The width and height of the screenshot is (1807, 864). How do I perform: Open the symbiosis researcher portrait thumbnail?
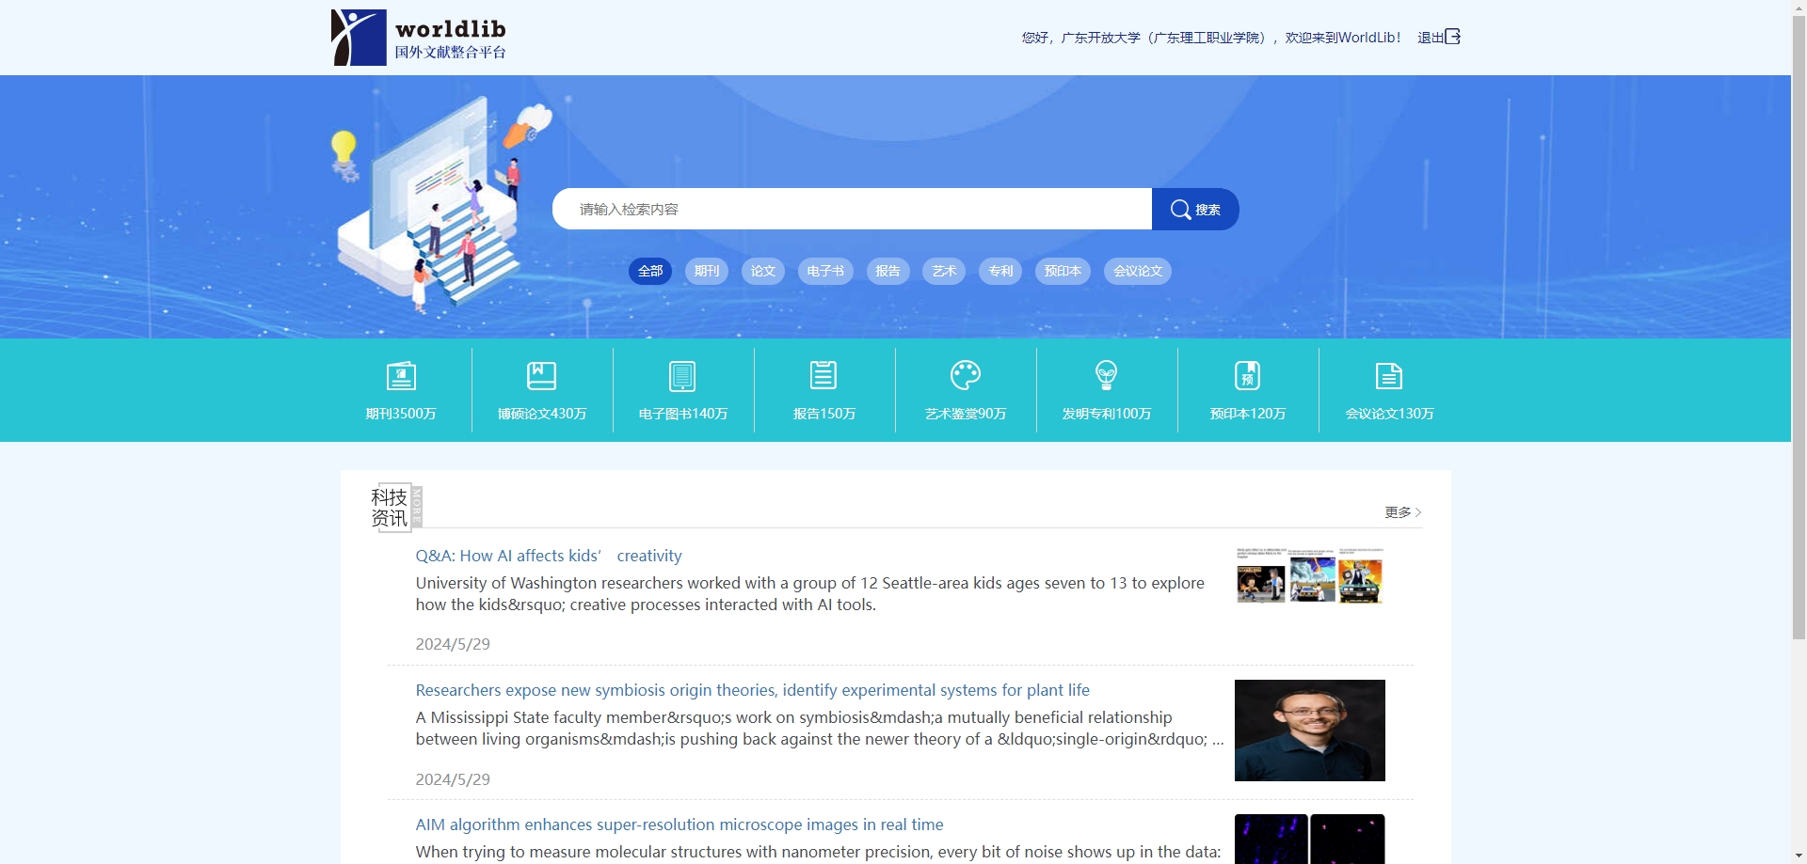coord(1309,730)
